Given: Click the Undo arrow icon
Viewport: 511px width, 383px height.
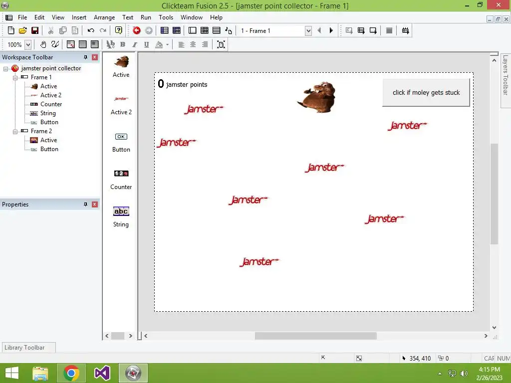Looking at the screenshot, I should tap(91, 30).
